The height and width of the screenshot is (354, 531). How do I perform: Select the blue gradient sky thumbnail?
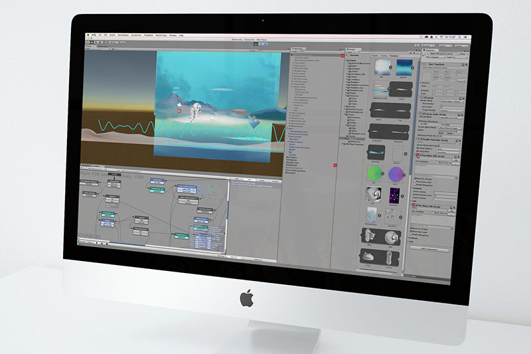tap(404, 68)
